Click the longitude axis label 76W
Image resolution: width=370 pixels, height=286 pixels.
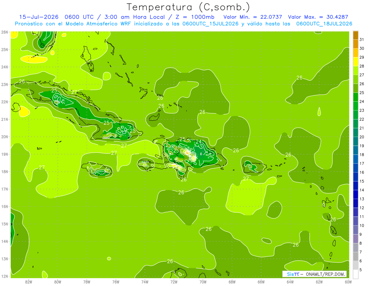pos(116,282)
